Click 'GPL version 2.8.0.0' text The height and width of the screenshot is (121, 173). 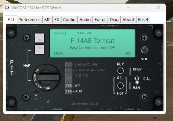(x=84, y=104)
